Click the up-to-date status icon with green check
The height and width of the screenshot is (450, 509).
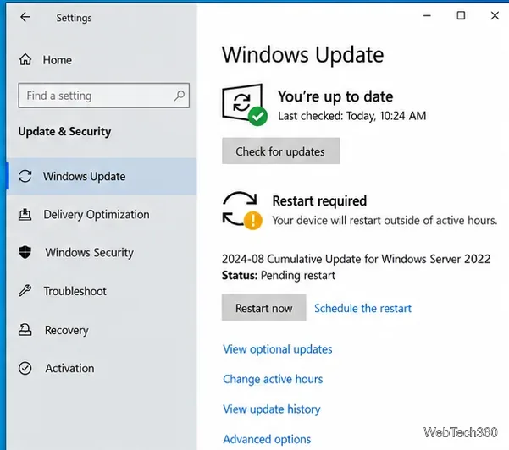(245, 104)
